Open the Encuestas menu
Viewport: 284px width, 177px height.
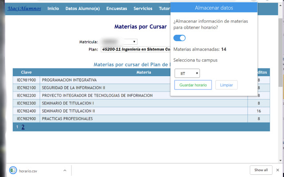(117, 8)
